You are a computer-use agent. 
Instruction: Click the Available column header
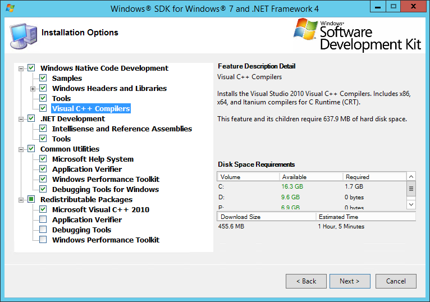pos(311,177)
